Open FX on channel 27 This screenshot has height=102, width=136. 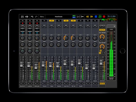click(x=23, y=21)
